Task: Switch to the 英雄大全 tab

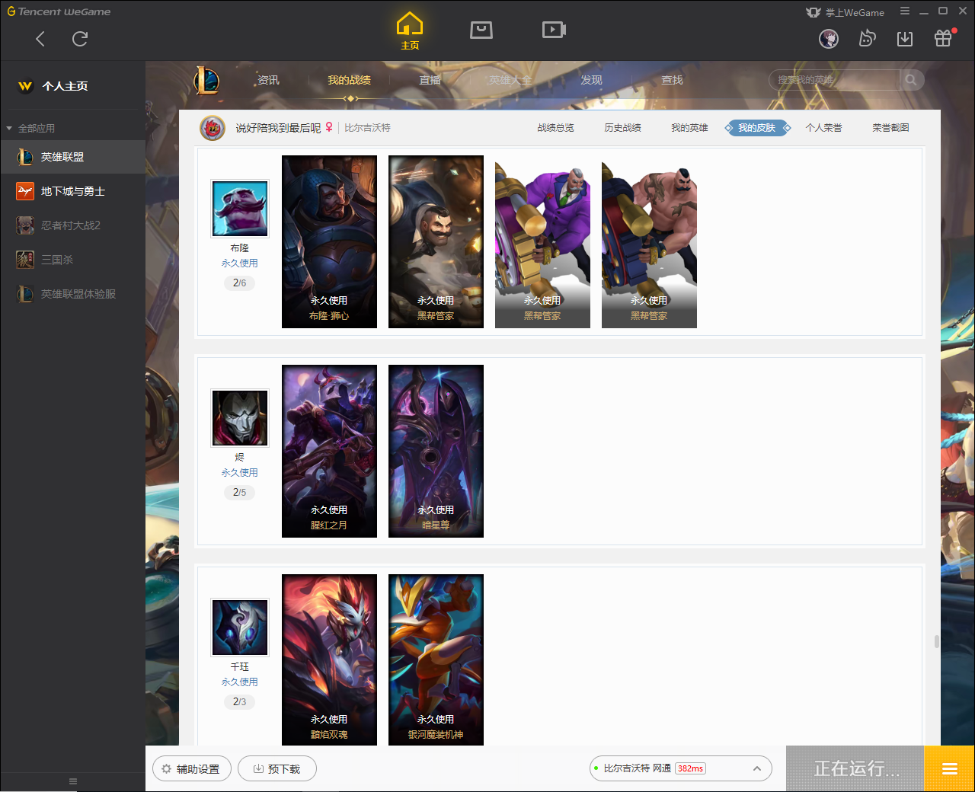Action: point(510,80)
